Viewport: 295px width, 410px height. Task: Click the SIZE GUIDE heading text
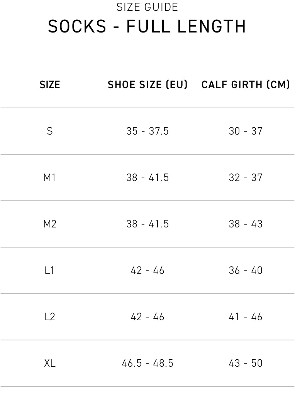click(x=147, y=7)
